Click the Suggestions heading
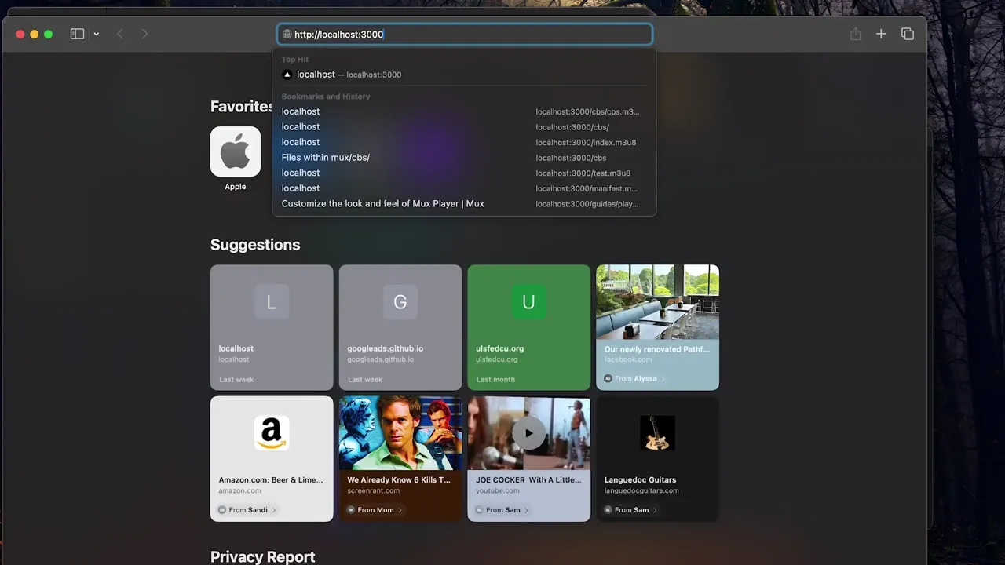The image size is (1005, 565). [255, 245]
